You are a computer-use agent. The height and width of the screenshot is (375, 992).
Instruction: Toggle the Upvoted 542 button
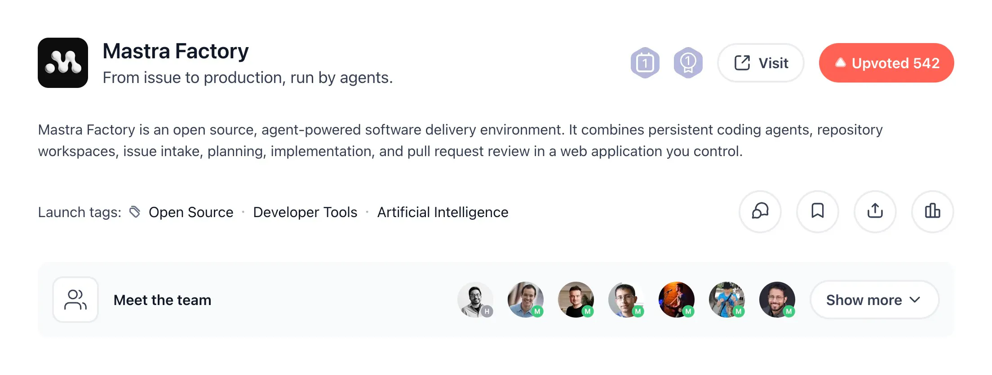pyautogui.click(x=886, y=63)
